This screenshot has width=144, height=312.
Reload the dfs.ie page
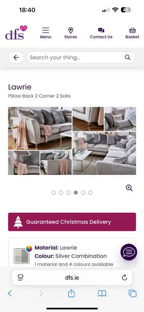tap(125, 277)
